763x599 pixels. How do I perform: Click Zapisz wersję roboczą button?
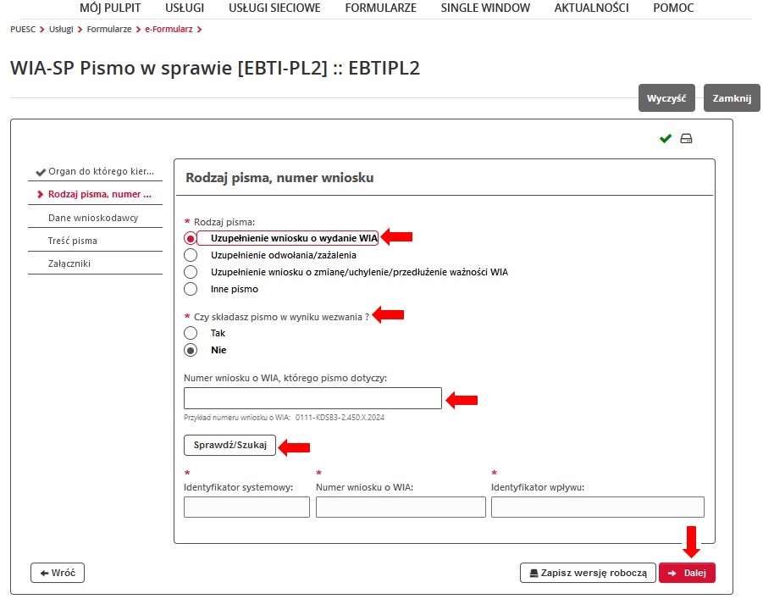pyautogui.click(x=588, y=573)
